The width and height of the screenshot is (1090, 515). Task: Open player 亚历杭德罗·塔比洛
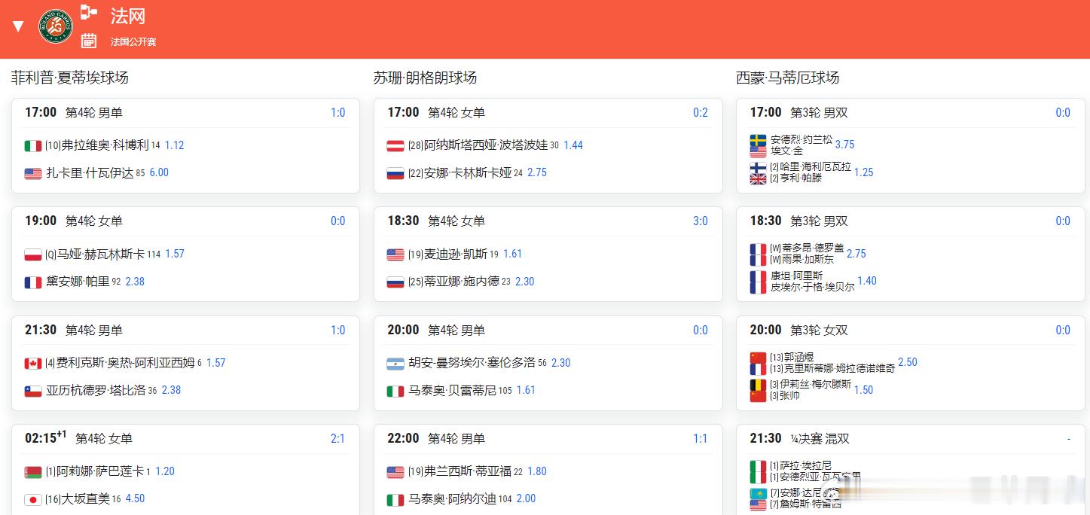(96, 390)
